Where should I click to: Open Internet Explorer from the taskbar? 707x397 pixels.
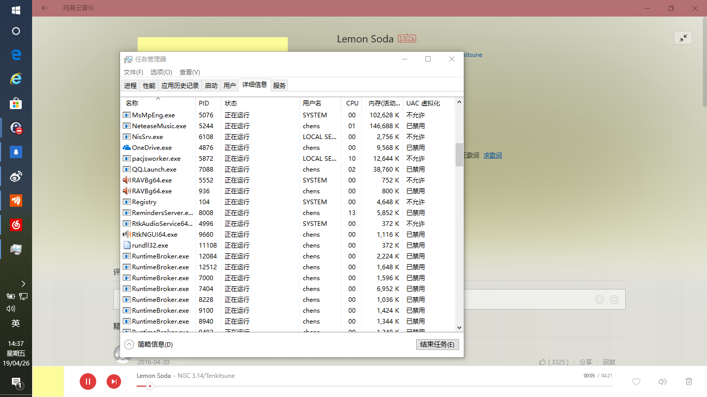coord(16,79)
